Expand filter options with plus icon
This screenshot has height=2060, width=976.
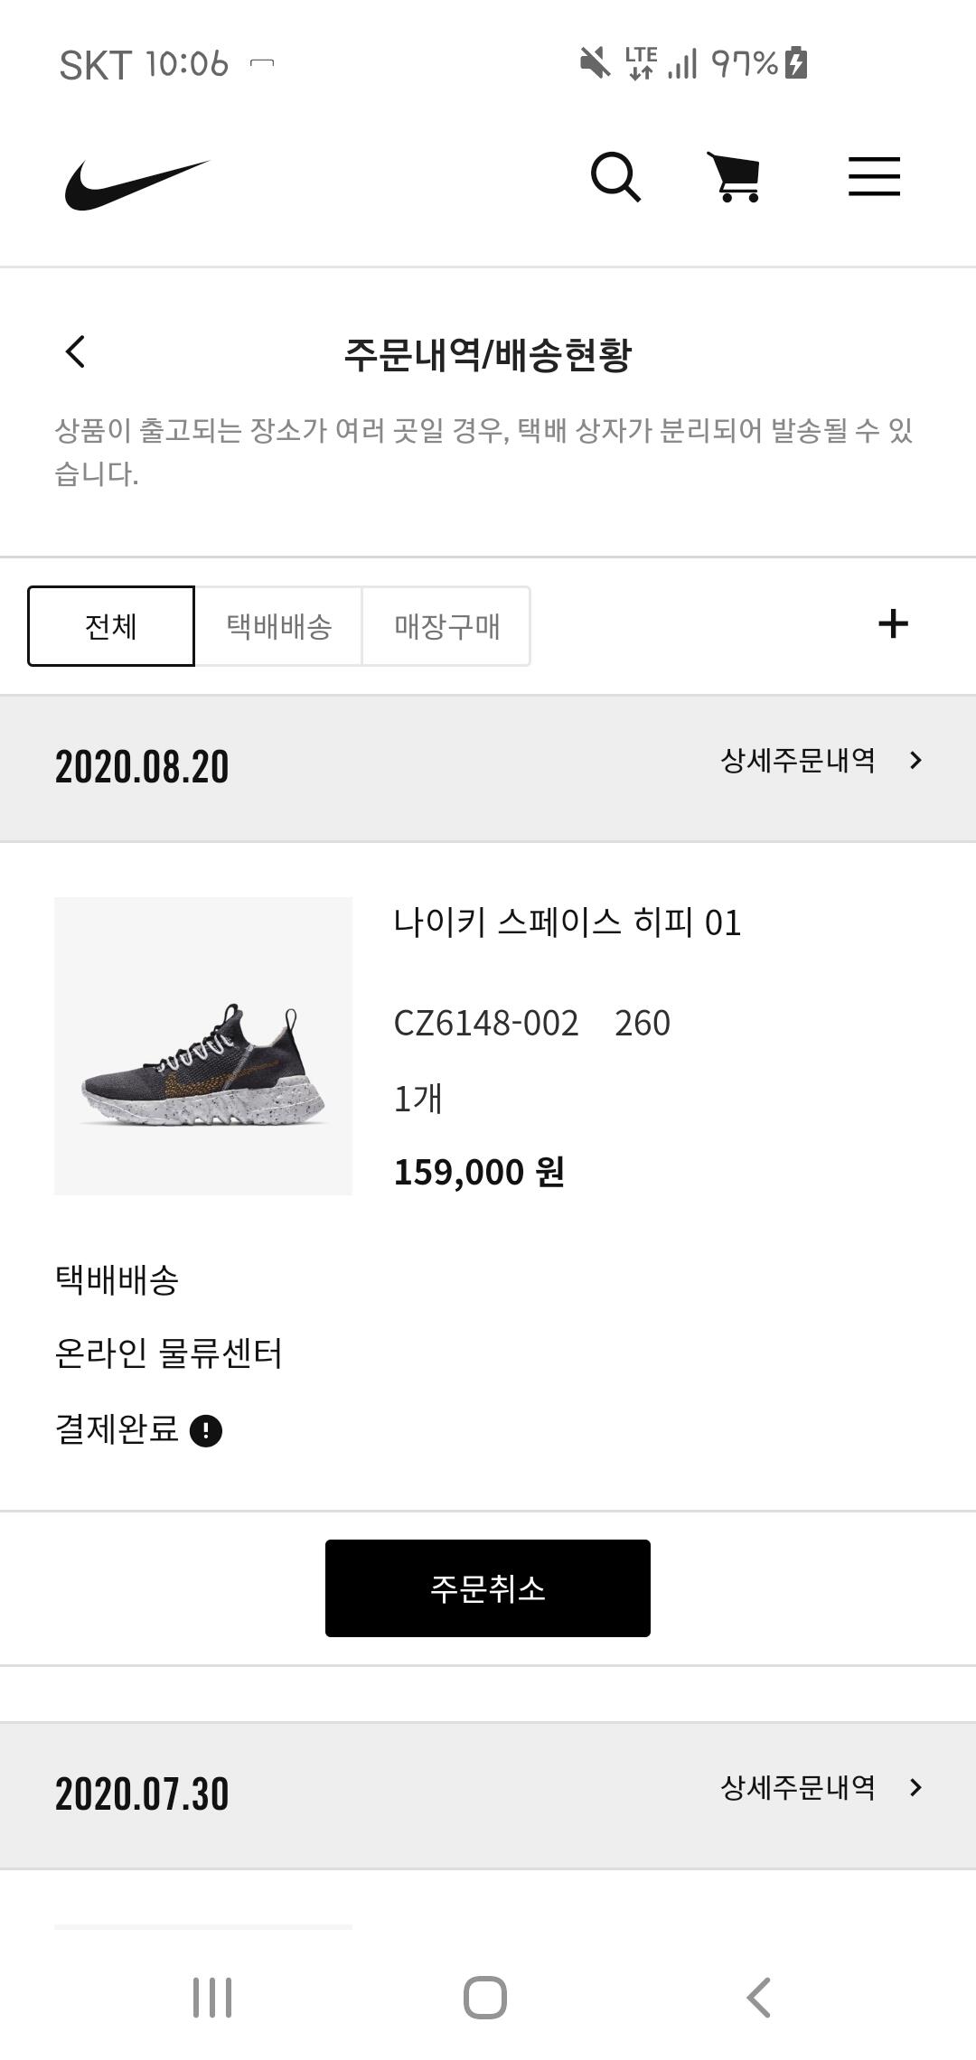(x=893, y=624)
